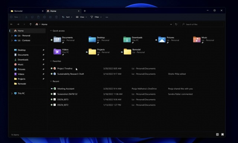Select the Home tab
The height and width of the screenshot is (143, 238).
[63, 11]
